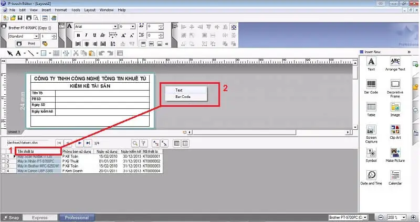The width and height of the screenshot is (420, 222).
Task: Select the Line drawing tool
Action: 31,53
